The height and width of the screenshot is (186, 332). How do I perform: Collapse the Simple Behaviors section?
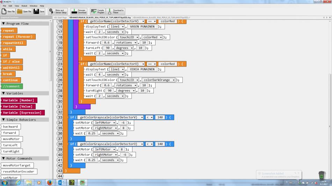point(3,119)
